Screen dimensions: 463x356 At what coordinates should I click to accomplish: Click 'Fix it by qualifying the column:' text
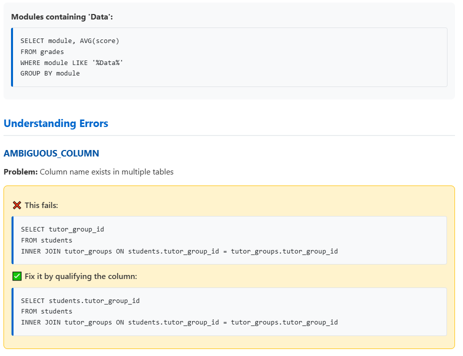coord(81,276)
